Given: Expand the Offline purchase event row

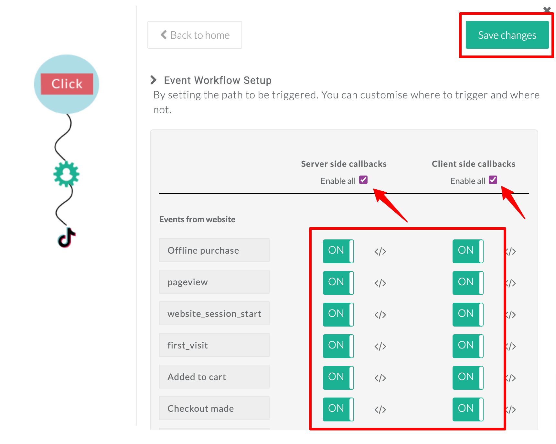Looking at the screenshot, I should pos(214,250).
